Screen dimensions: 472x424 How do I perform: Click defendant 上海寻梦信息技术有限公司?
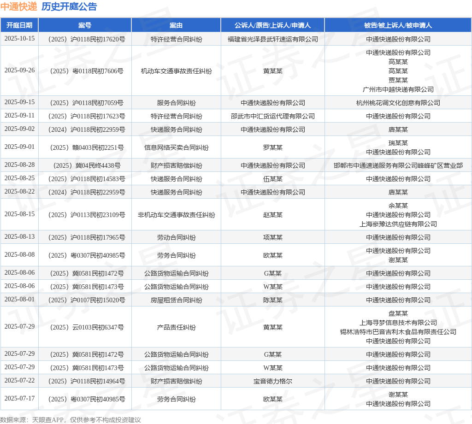pyautogui.click(x=398, y=323)
